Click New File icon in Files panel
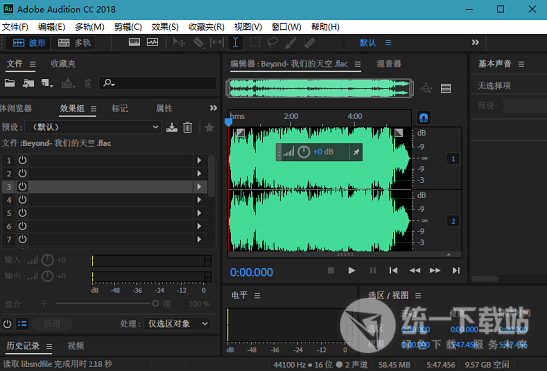 pos(47,83)
